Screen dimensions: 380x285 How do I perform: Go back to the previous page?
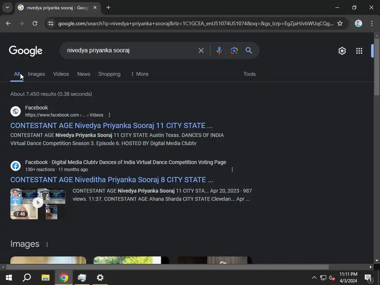(8, 23)
